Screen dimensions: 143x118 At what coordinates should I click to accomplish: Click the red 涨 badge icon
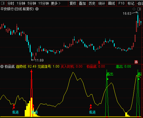[x=136, y=62]
